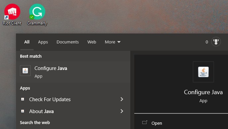228x129 pixels.
Task: Click the rewards points count 0
Action: (207, 42)
